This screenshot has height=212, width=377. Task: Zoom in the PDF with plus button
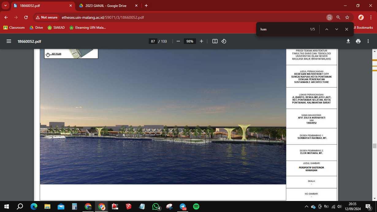click(x=201, y=41)
